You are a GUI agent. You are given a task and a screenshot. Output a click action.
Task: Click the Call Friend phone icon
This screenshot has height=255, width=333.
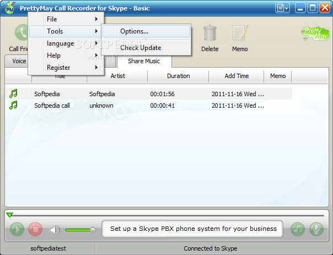[x=22, y=32]
